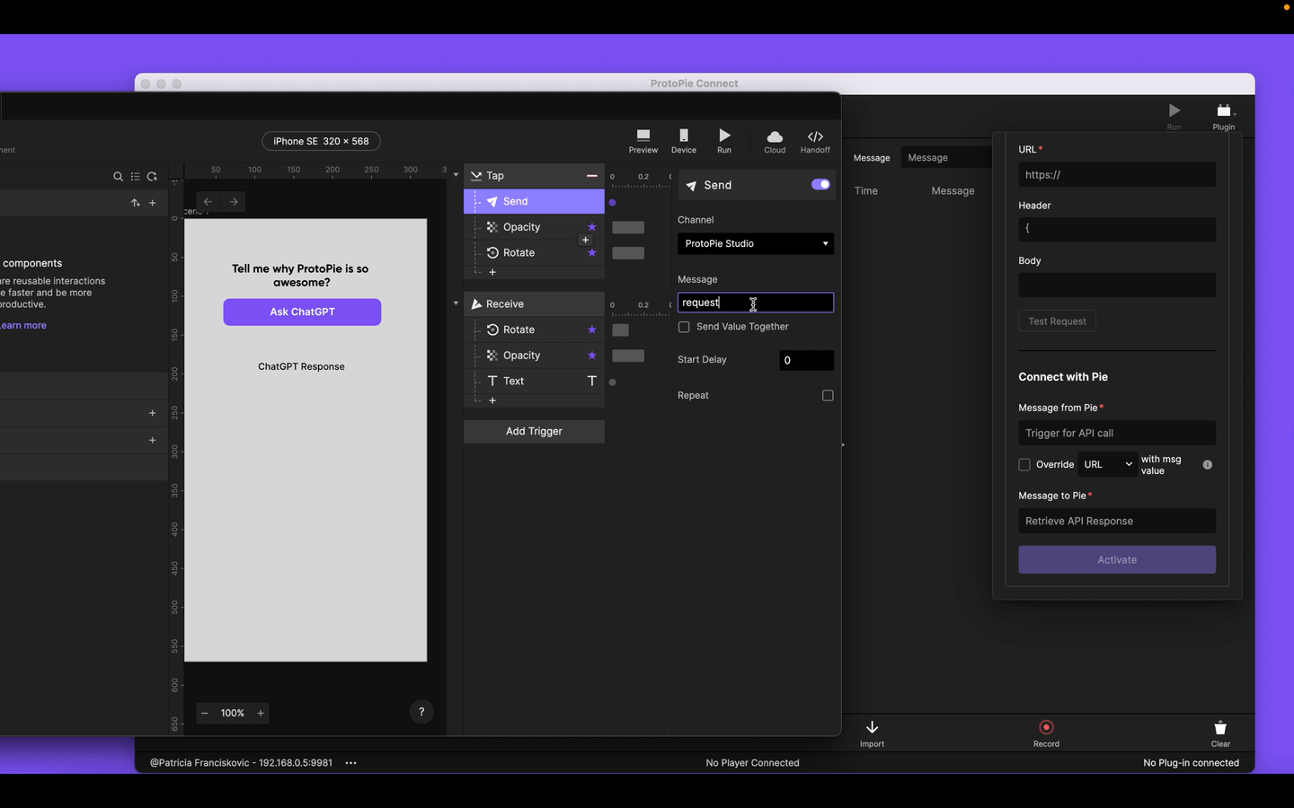The width and height of the screenshot is (1294, 808).
Task: Open Preview in ProtoPie Studio toolbar
Action: (x=643, y=141)
